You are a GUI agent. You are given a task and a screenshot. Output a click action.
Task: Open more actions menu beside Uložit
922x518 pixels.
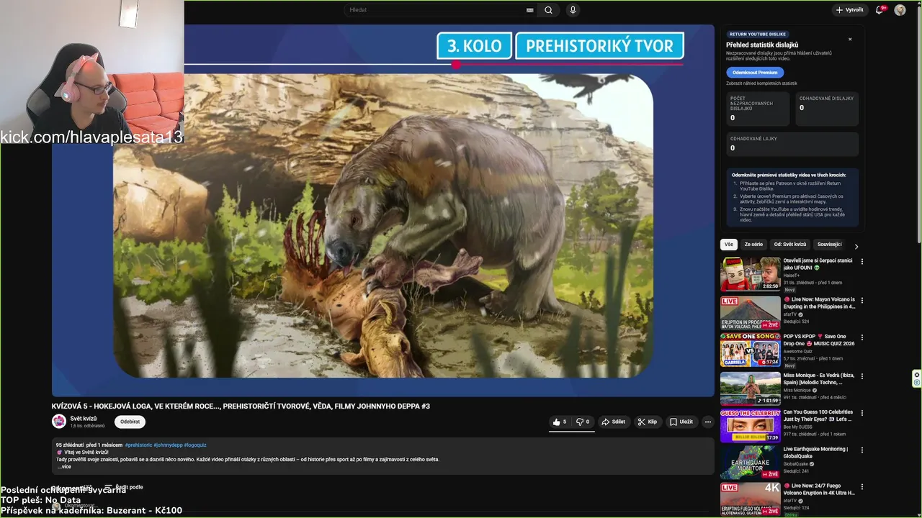click(x=708, y=422)
